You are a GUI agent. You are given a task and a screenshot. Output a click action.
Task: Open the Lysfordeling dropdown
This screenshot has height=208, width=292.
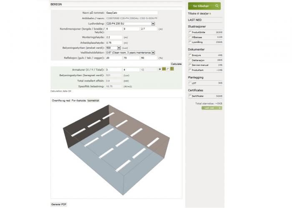tap(153, 24)
